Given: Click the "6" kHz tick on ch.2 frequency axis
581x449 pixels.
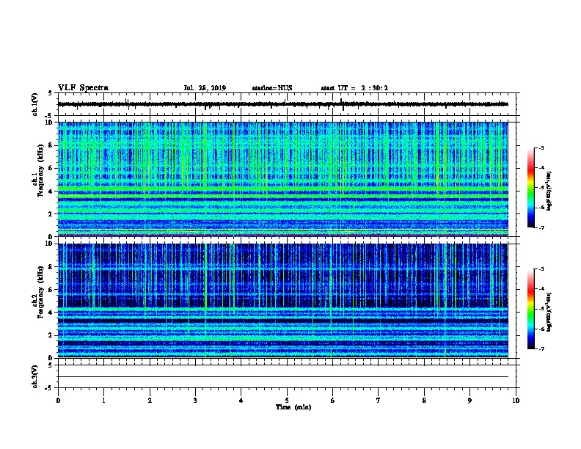Looking at the screenshot, I should tap(51, 290).
